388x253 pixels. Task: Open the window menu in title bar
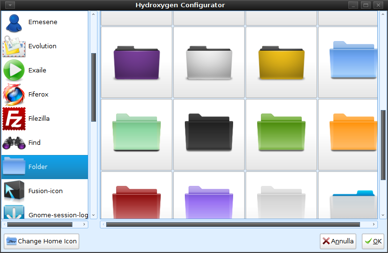10,5
